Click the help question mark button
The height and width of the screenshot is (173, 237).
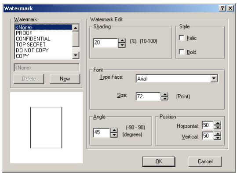(x=222, y=8)
